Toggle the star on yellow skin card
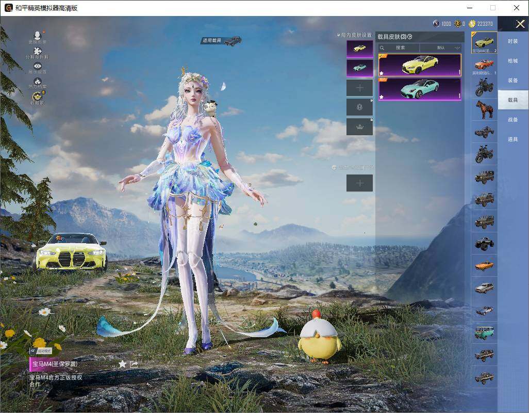 click(x=381, y=73)
